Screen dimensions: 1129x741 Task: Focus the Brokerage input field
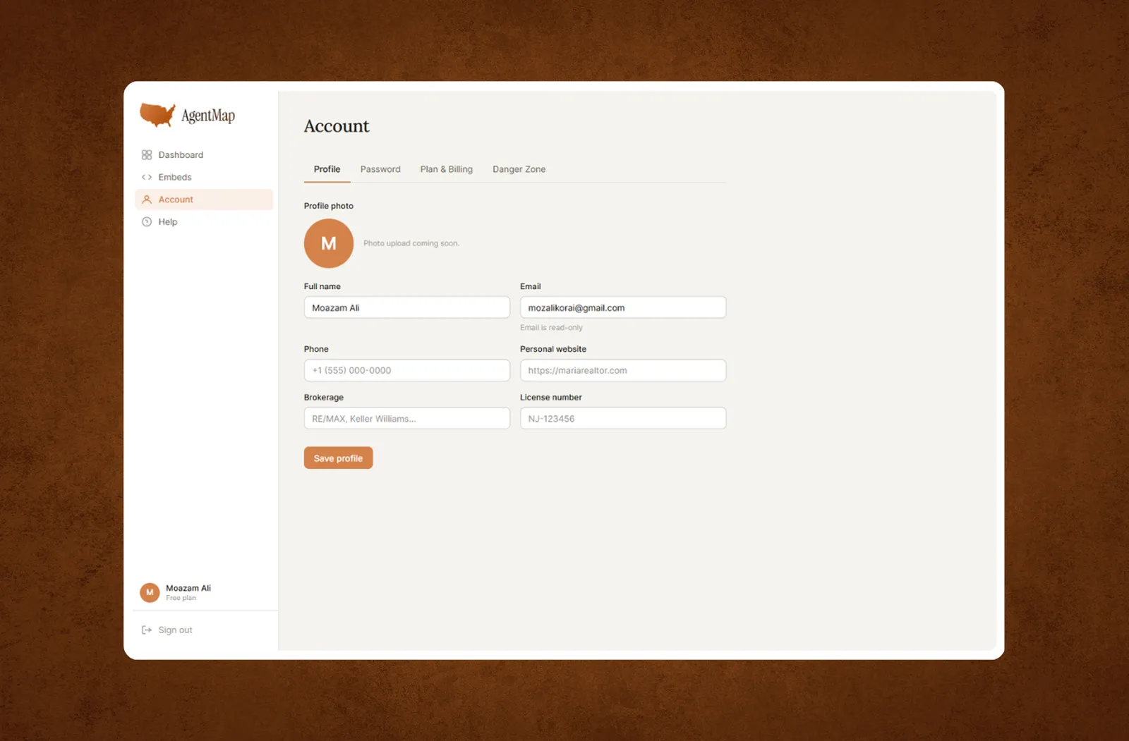click(x=407, y=418)
